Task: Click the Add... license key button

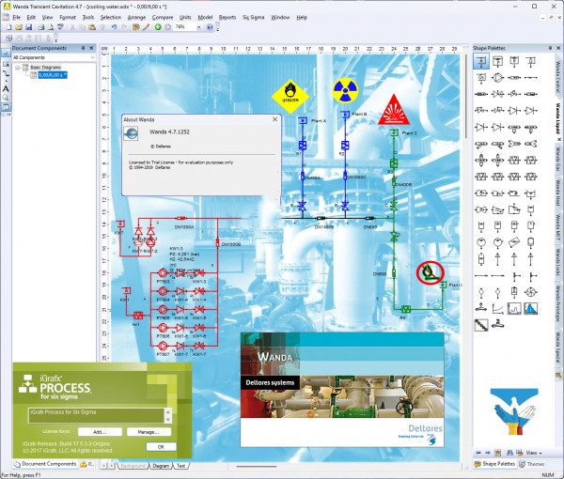Action: (100, 432)
